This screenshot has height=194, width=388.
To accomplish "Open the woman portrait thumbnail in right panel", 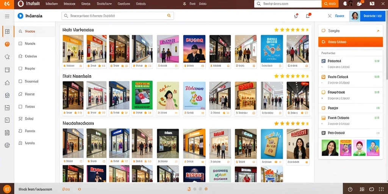I will tap(330, 148).
